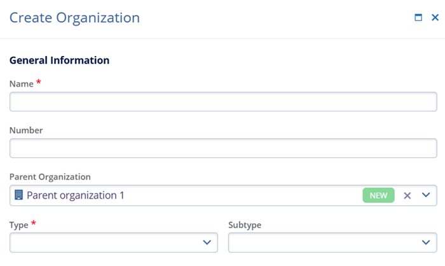This screenshot has width=445, height=266.
Task: Click the Create Organization dialog title
Action: point(74,18)
